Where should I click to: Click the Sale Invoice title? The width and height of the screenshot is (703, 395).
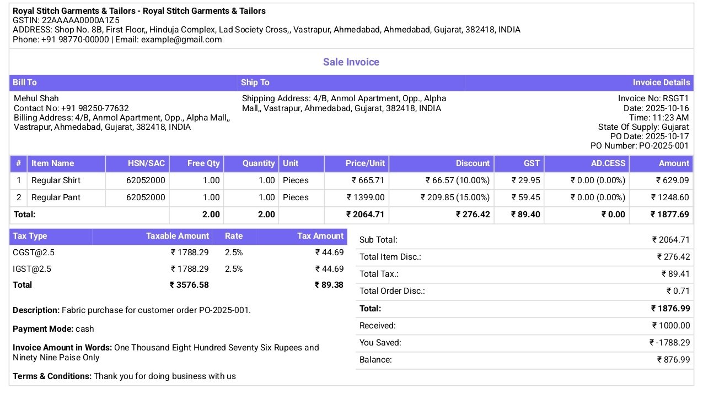coord(351,62)
